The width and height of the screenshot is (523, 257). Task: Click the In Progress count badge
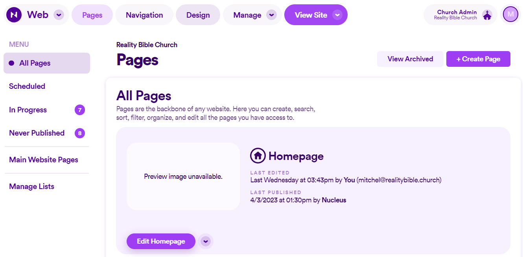80,110
